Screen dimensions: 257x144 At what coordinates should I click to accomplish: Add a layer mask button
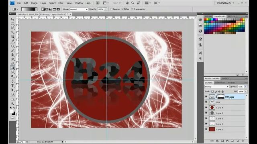click(222, 141)
